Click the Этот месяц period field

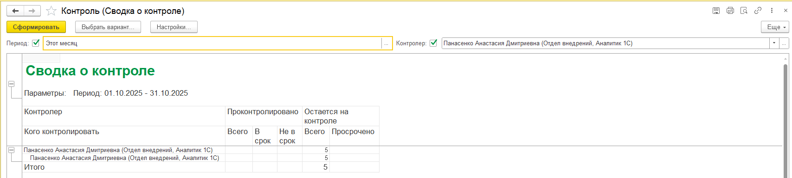[212, 43]
